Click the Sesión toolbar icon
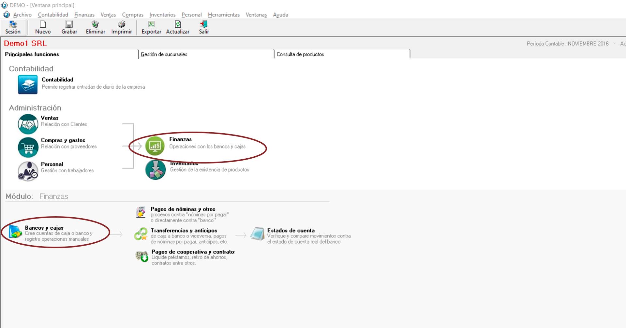Image resolution: width=626 pixels, height=328 pixels. coord(13,24)
